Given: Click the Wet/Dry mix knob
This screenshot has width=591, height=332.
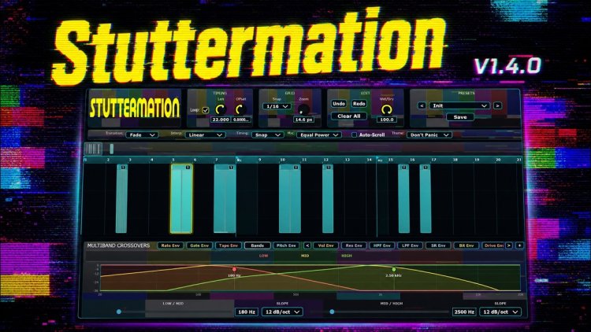Looking at the screenshot, I should [387, 109].
